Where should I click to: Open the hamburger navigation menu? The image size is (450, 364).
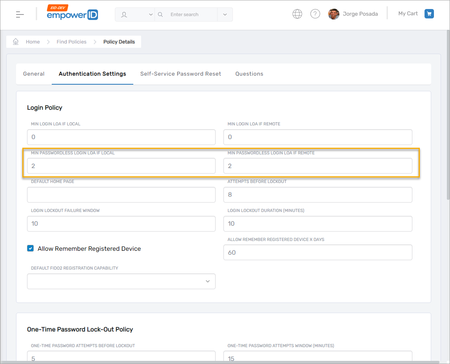coord(20,14)
